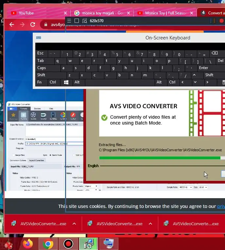This screenshot has height=250, width=225.
Task: Click the To AVI format icon
Action: coord(33,116)
